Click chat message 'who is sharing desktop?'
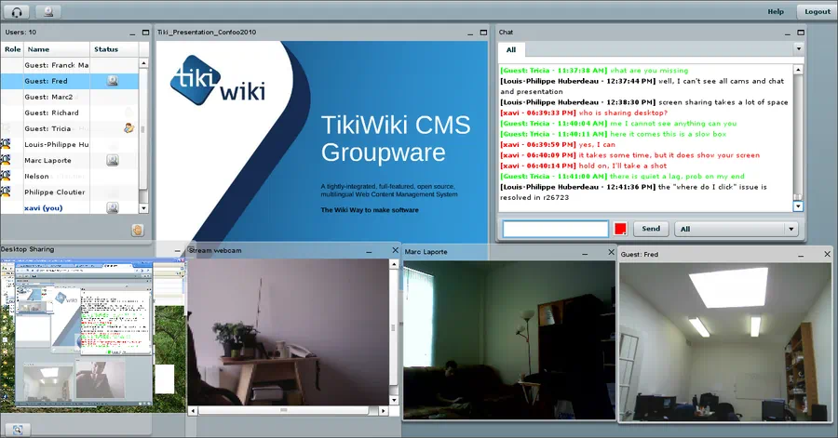Screen dimensions: 838x438 click(623, 113)
